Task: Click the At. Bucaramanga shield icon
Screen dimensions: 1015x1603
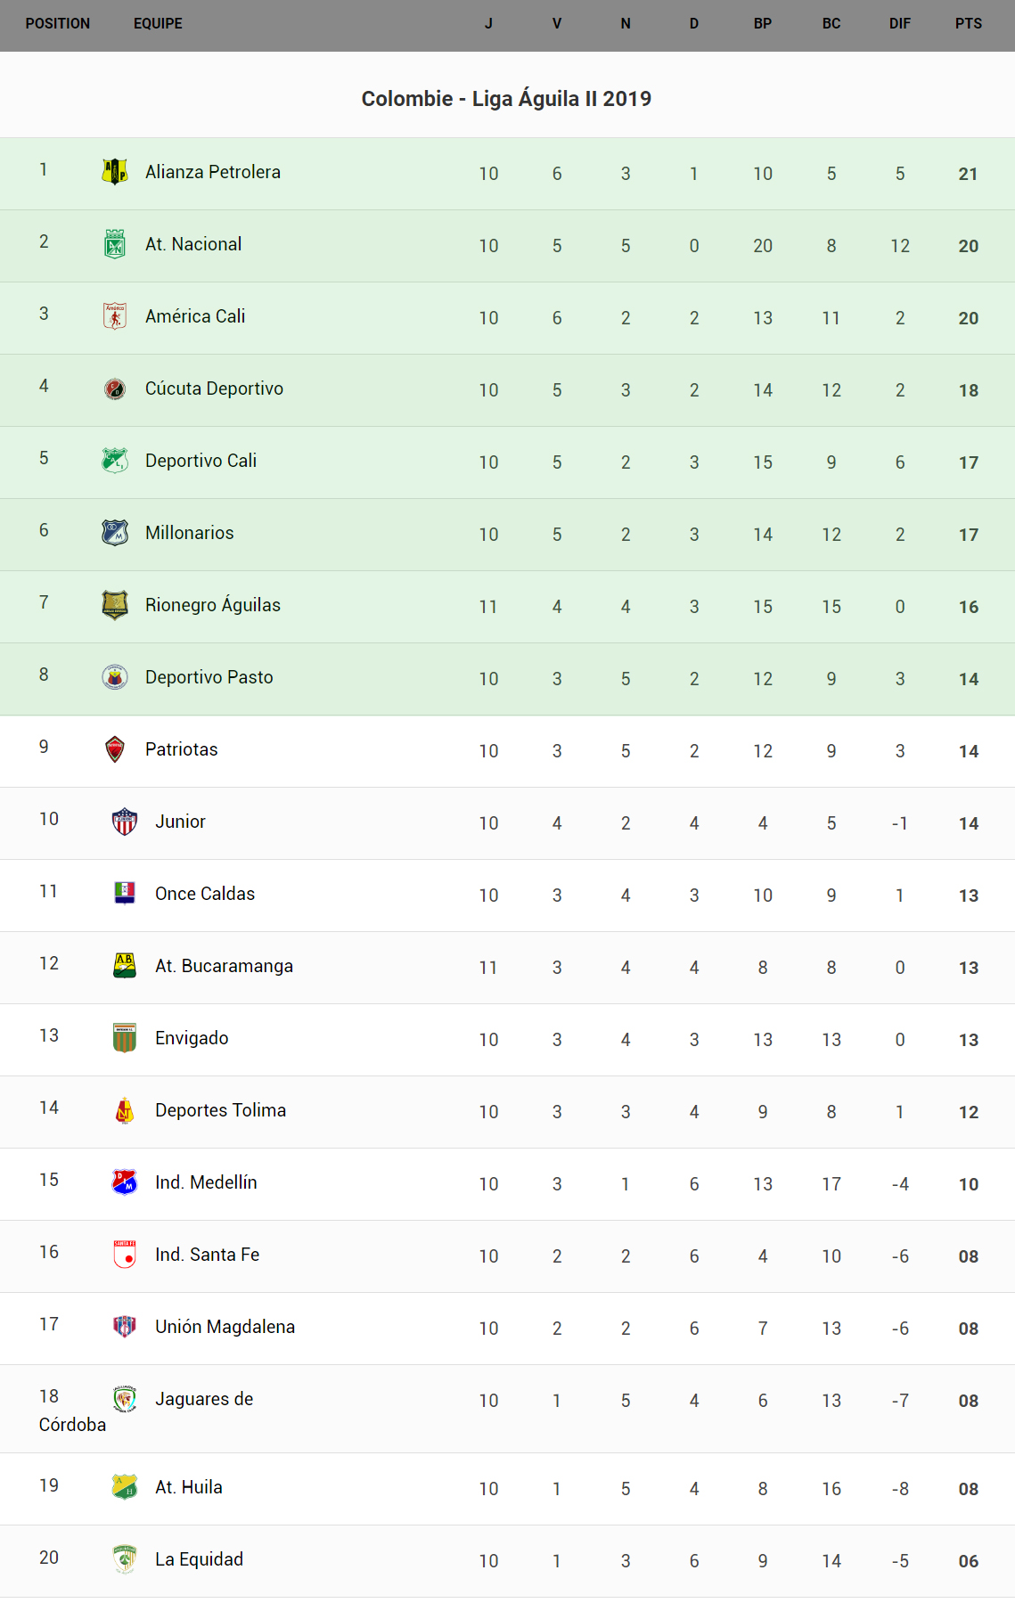Action: click(125, 965)
